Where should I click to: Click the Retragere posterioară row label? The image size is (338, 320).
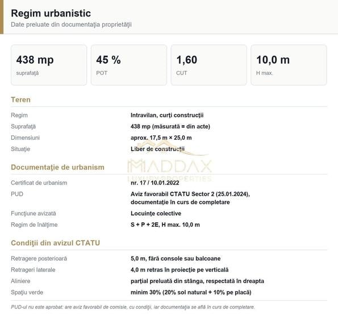[39, 259]
